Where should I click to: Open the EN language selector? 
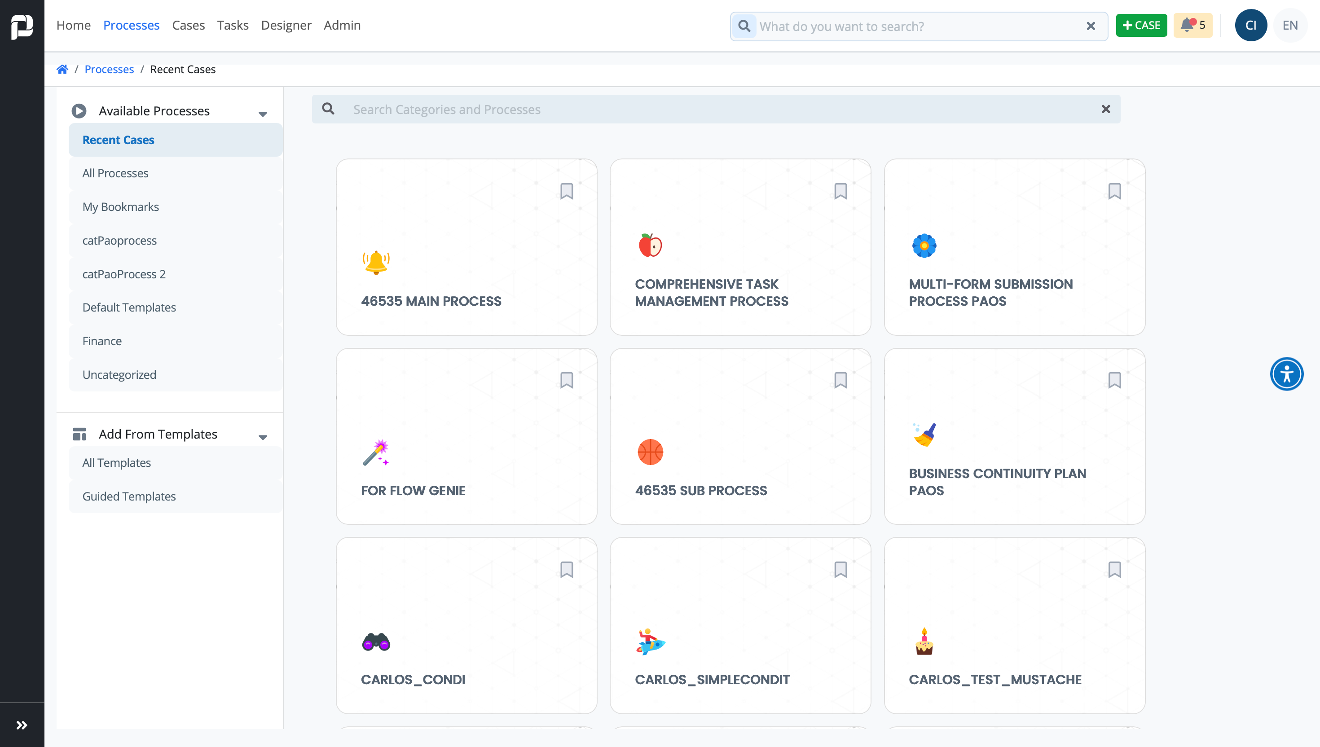pos(1290,25)
